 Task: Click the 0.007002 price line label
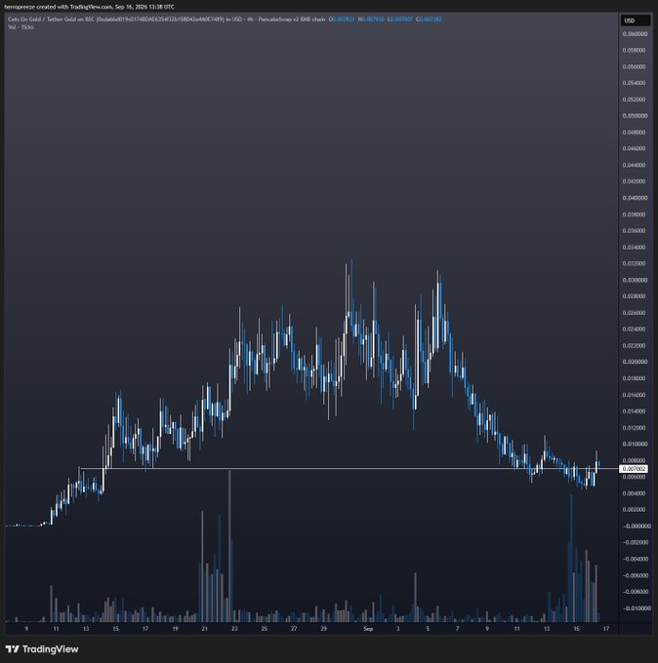click(634, 469)
